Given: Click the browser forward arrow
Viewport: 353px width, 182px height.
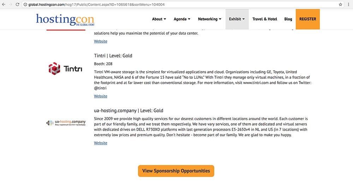Looking at the screenshot, I should click(x=11, y=5).
